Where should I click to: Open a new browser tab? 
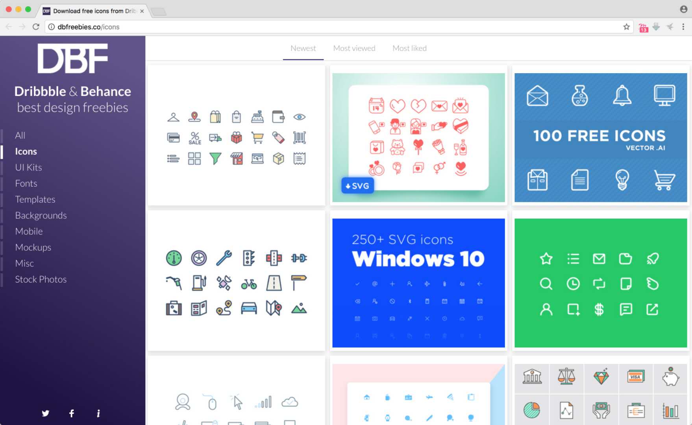coord(159,12)
